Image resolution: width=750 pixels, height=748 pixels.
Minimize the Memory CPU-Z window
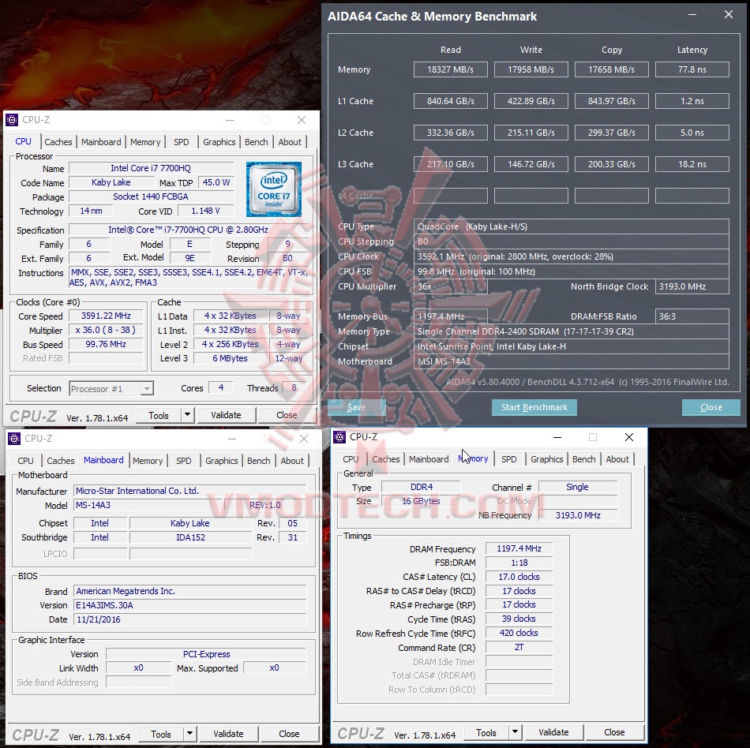tap(557, 437)
